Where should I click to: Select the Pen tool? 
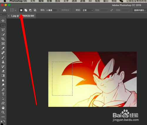[x=3, y=89]
